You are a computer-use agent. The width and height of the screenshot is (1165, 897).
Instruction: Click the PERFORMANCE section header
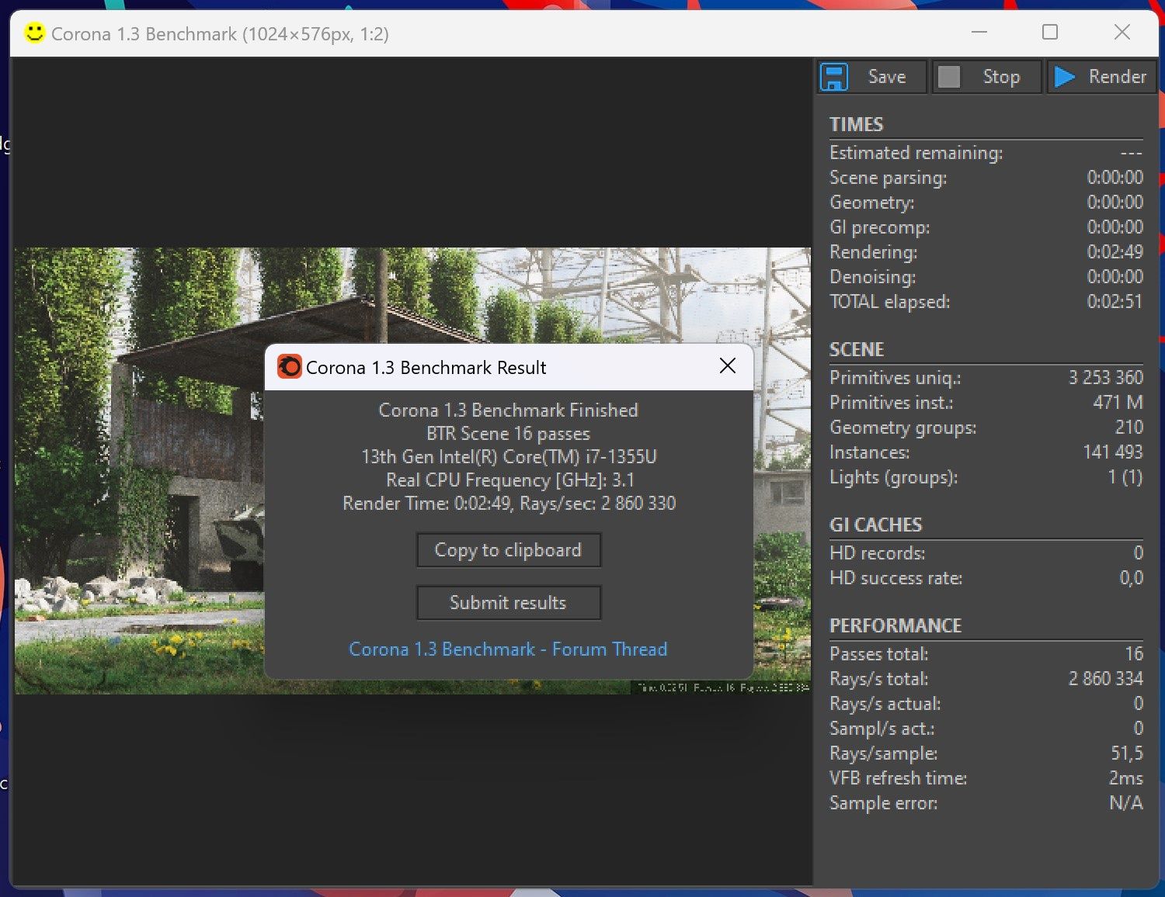click(x=895, y=626)
